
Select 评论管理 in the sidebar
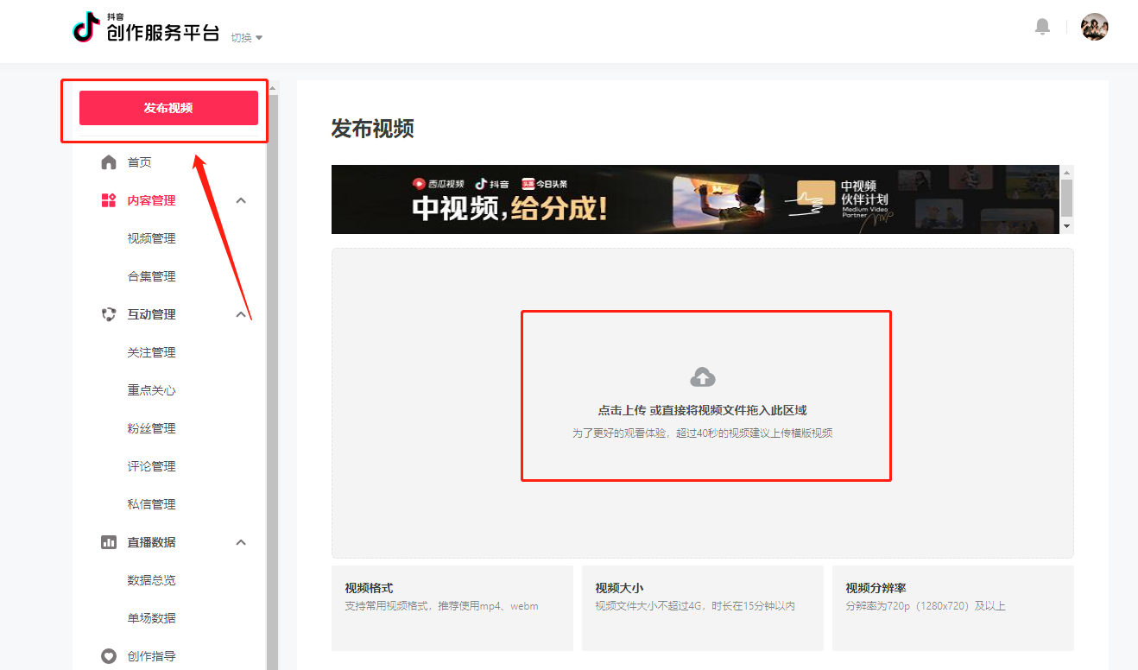tap(151, 465)
